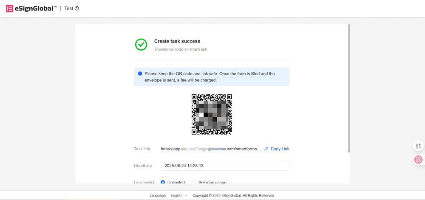
Task: Click the pink translate floating icon
Action: click(418, 160)
